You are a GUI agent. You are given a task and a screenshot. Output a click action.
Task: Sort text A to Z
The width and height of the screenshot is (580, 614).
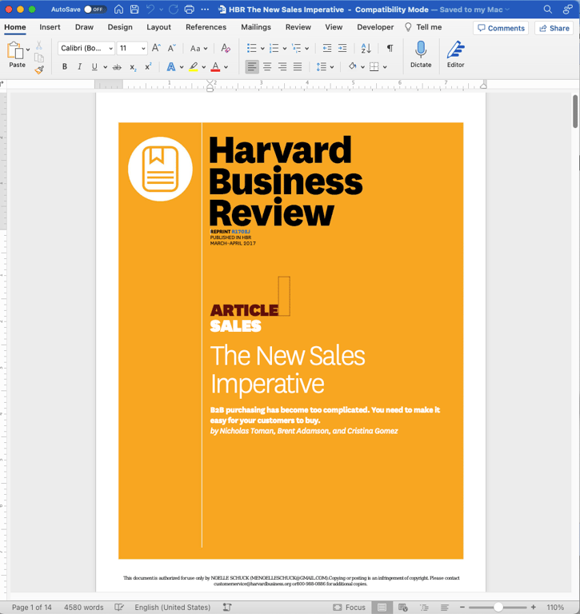366,48
